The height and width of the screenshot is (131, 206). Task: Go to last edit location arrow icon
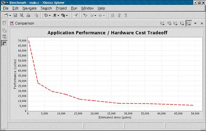point(85,15)
